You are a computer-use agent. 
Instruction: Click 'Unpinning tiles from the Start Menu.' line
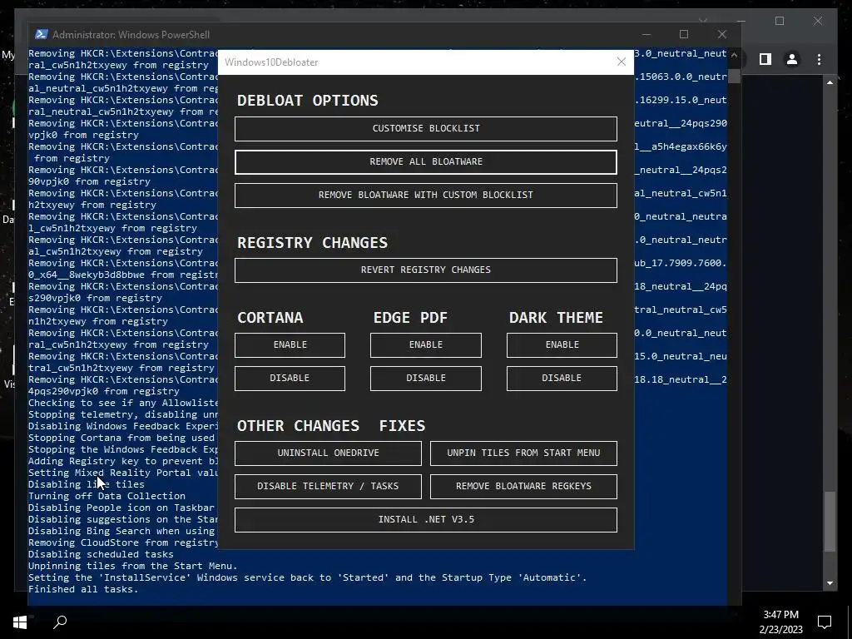click(x=132, y=566)
